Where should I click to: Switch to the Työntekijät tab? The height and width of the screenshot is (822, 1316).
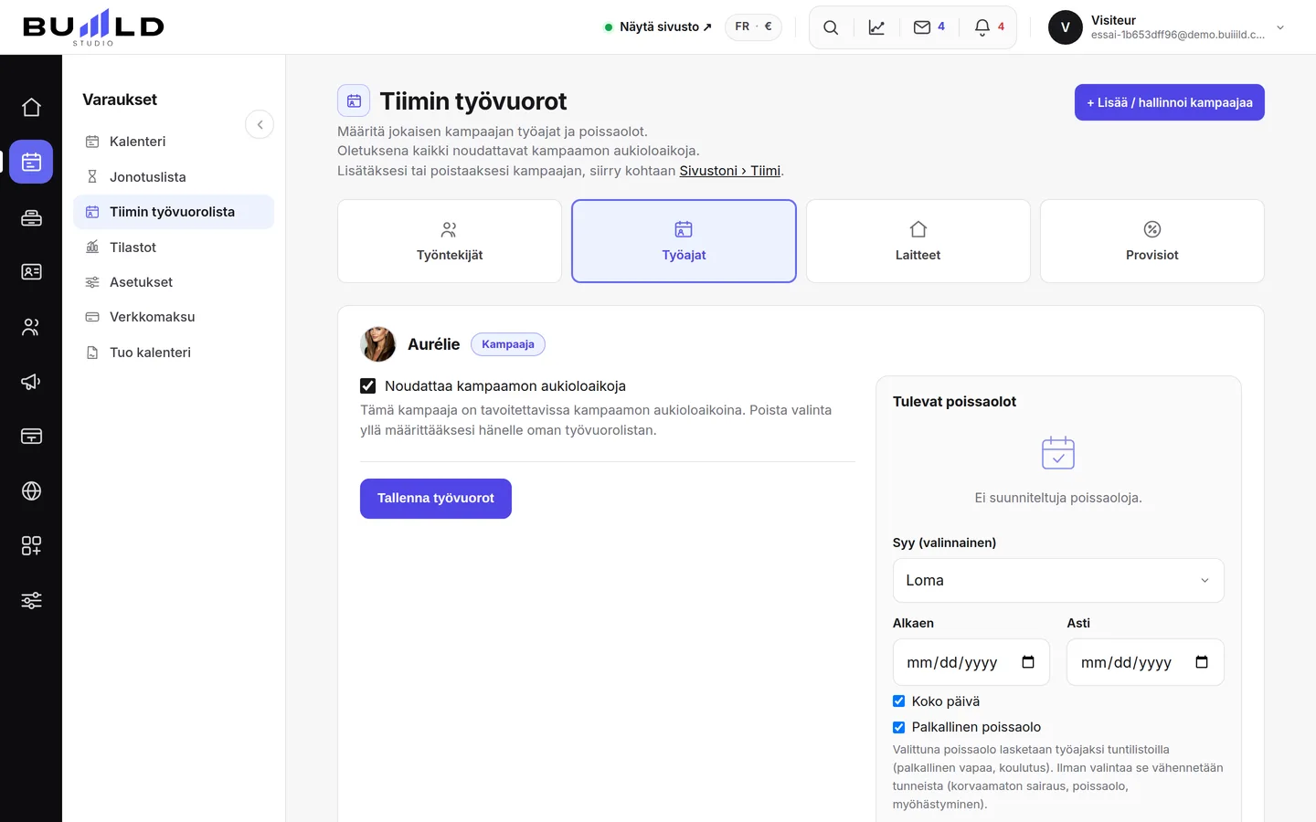pyautogui.click(x=450, y=241)
